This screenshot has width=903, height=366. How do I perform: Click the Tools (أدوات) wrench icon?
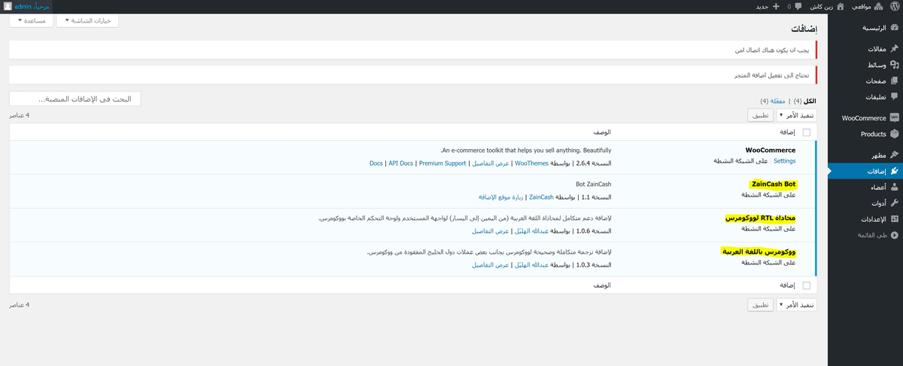tap(894, 203)
